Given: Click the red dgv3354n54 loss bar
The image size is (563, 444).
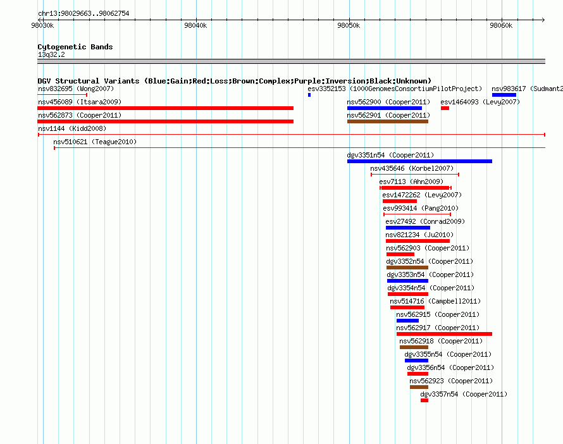Looking at the screenshot, I should click(x=408, y=294).
